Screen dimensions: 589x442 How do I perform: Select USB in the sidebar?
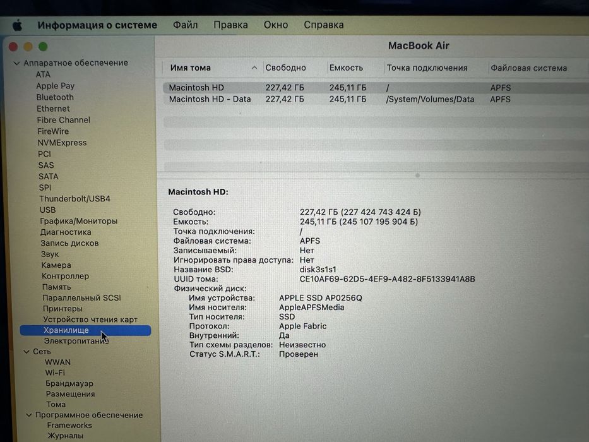click(x=48, y=210)
